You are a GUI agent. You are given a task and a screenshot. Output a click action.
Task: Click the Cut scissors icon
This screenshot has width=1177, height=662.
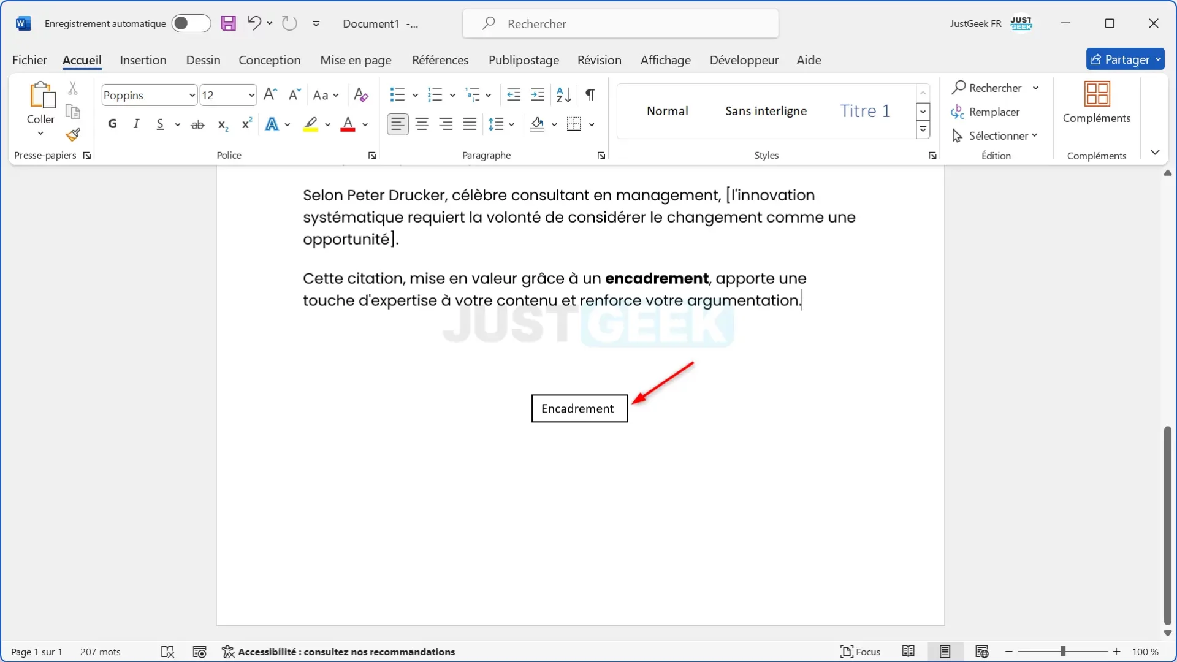73,88
